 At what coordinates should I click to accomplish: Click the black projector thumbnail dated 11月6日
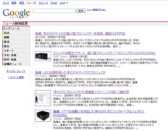(43, 116)
